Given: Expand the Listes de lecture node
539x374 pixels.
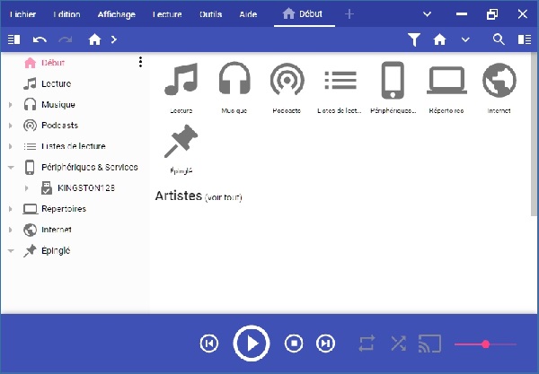Looking at the screenshot, I should click(x=10, y=146).
